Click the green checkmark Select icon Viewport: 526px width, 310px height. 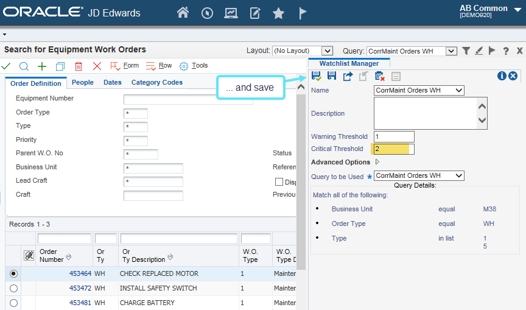pos(6,66)
